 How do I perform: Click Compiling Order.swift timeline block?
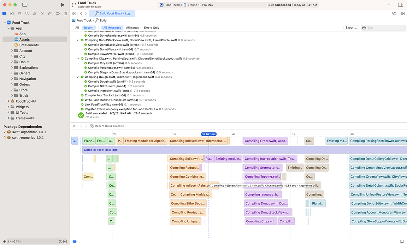266,141
